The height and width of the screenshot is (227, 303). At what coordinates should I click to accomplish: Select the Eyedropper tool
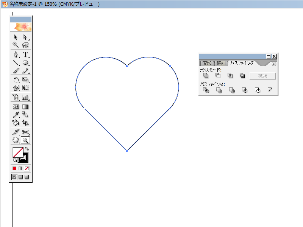(16, 114)
